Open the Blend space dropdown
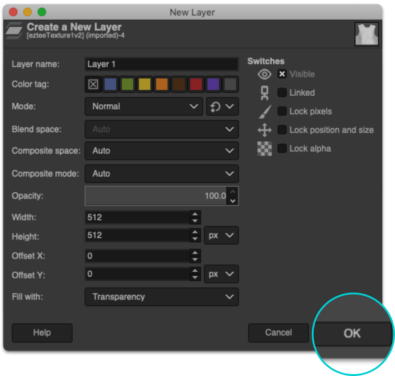Image resolution: width=395 pixels, height=376 pixels. pos(162,129)
